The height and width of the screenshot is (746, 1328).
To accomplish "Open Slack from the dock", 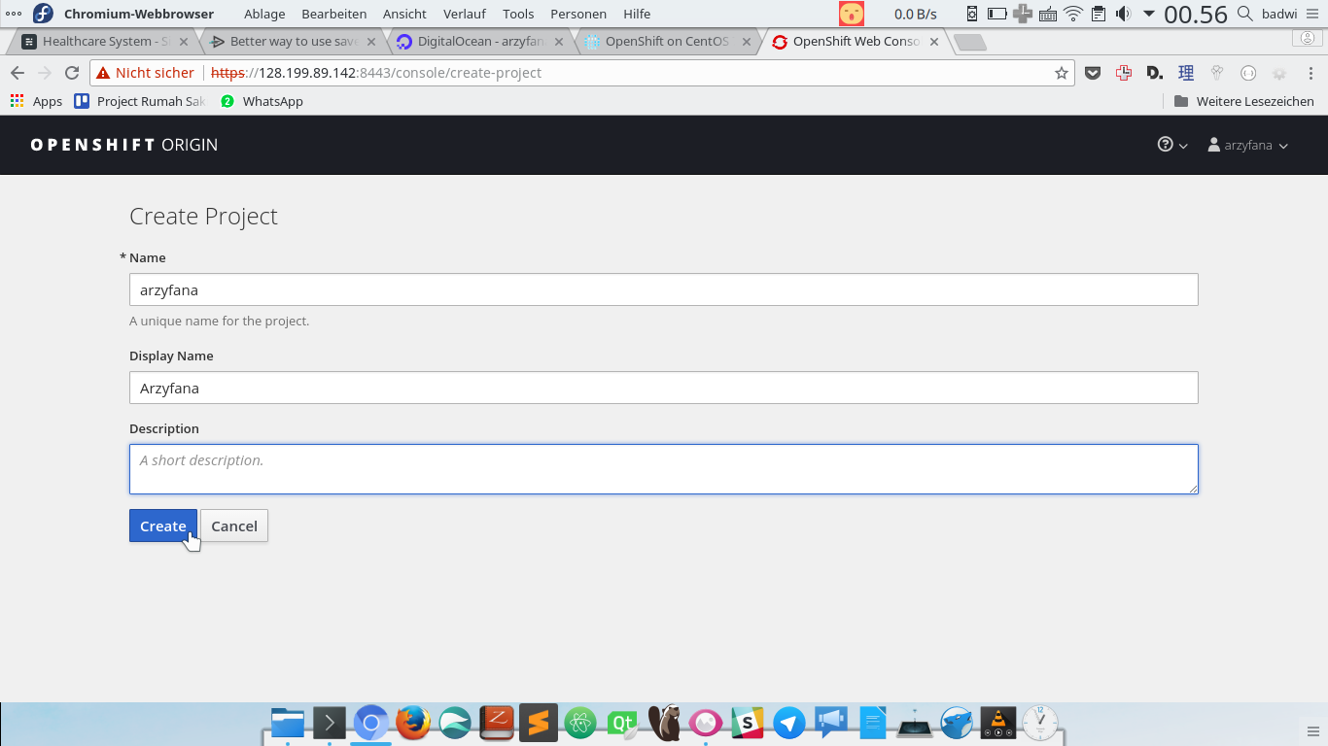I will [748, 723].
